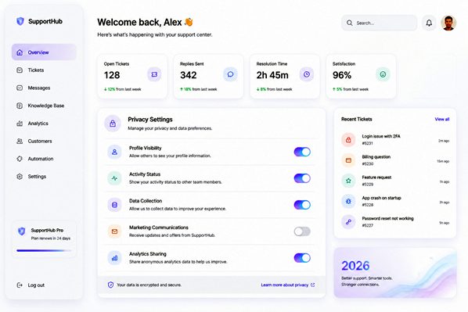Go to Overview in the sidebar
Image resolution: width=468 pixels, height=312 pixels.
coord(44,52)
